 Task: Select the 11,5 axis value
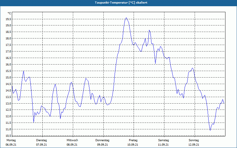(x=9, y=123)
